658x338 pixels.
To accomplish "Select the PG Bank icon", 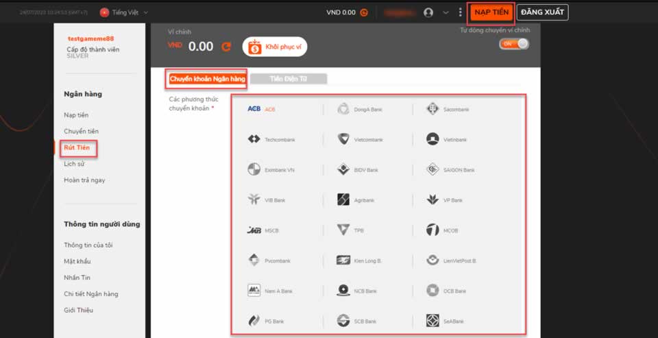I will coord(254,322).
